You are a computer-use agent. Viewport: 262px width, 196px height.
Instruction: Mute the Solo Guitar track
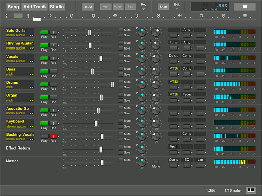point(121,30)
